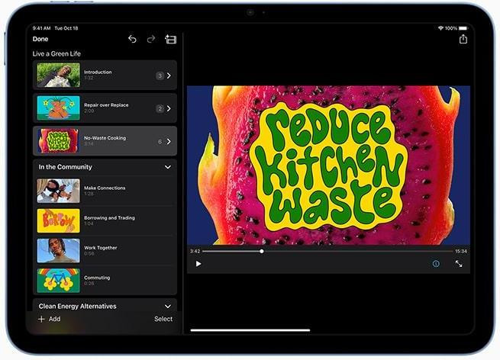Screen dimensions: 500x360
Task: Tap the Undo arrow icon
Action: point(132,39)
